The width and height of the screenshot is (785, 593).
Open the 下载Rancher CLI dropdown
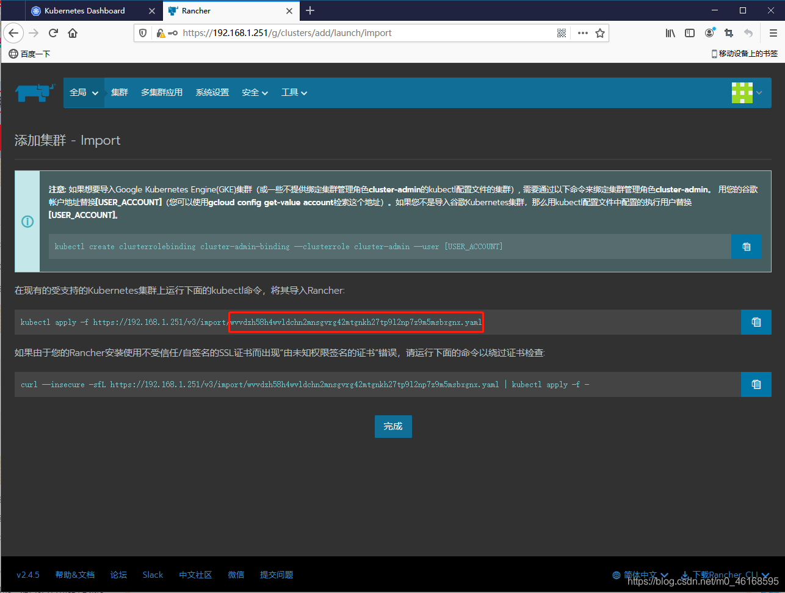click(x=725, y=575)
